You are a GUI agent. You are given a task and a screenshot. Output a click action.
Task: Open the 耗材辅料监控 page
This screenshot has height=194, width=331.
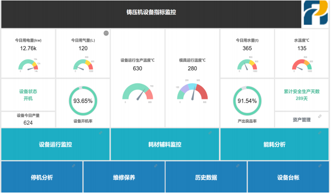165,144
